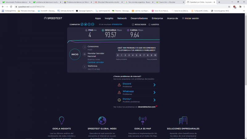The height and width of the screenshot is (139, 247).
Task: Open Enterprise menu
Action: pos(157,19)
